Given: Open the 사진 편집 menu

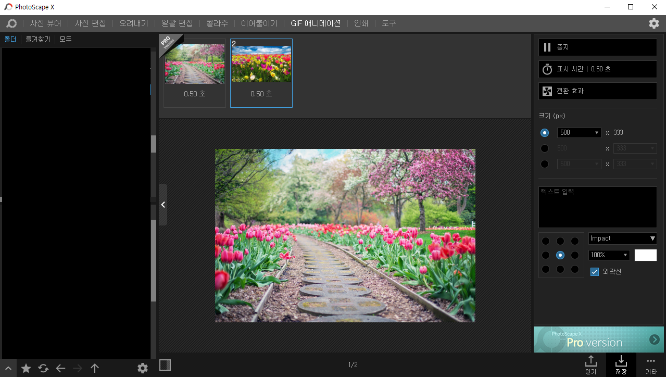Looking at the screenshot, I should pos(90,23).
